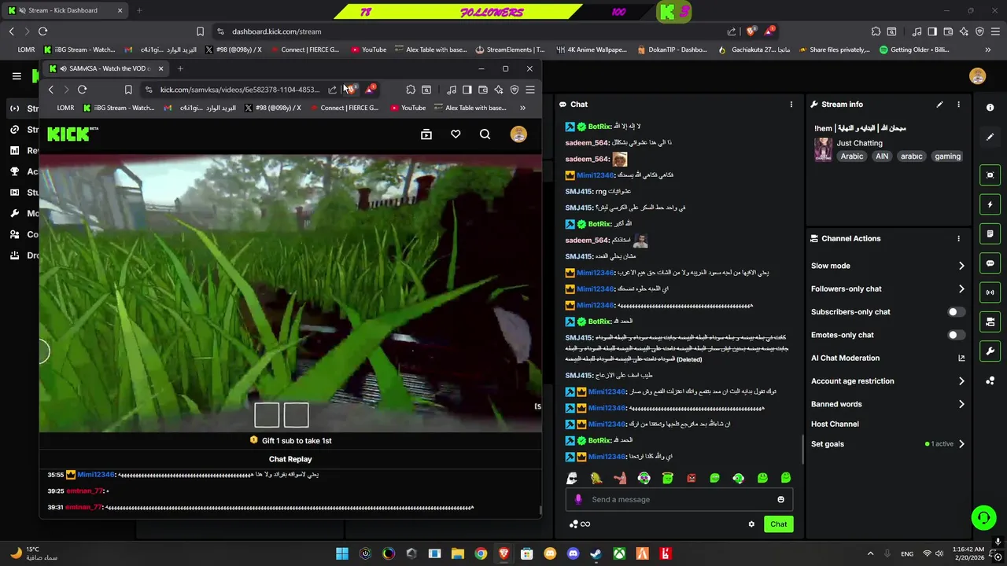Image resolution: width=1007 pixels, height=566 pixels.
Task: Open the VOD window's Kick search icon
Action: click(x=485, y=134)
